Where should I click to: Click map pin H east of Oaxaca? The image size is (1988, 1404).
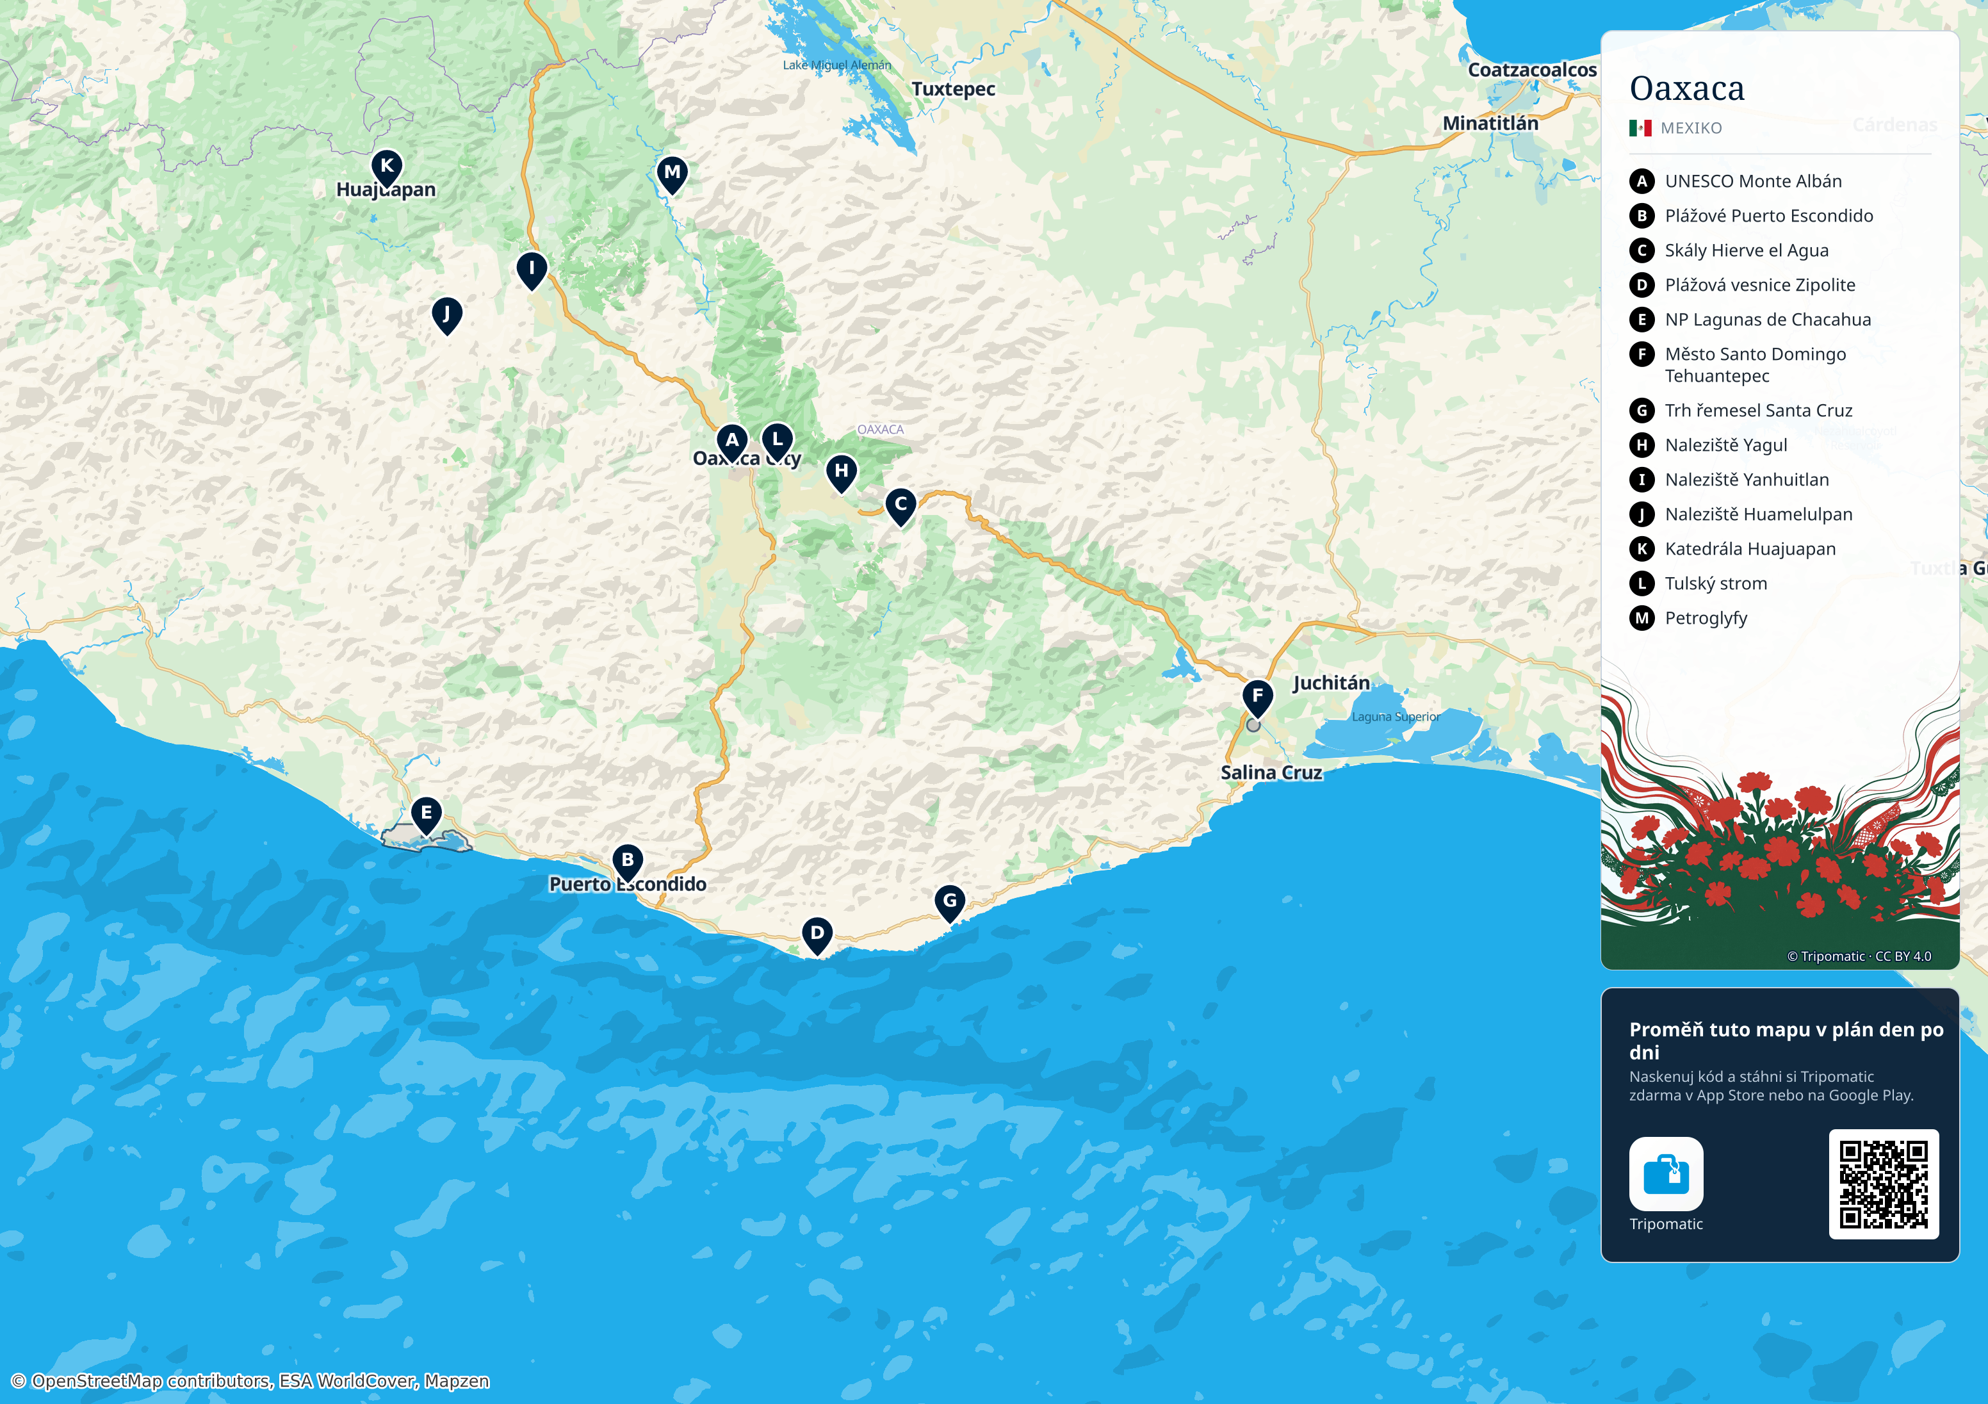point(841,474)
